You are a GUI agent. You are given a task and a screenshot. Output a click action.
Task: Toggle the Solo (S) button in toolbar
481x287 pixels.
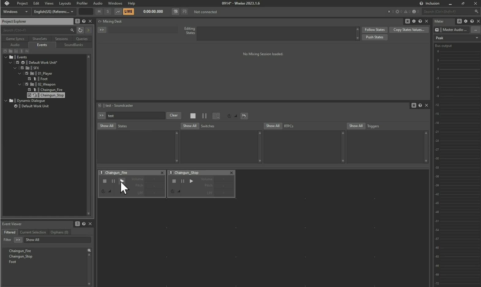click(108, 12)
